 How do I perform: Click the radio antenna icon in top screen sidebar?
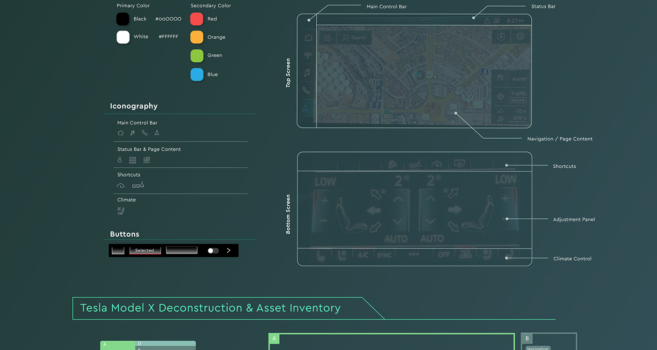[x=308, y=55]
